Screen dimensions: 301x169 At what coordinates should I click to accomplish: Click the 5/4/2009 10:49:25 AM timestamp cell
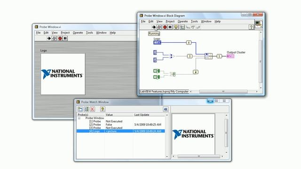coord(148,124)
